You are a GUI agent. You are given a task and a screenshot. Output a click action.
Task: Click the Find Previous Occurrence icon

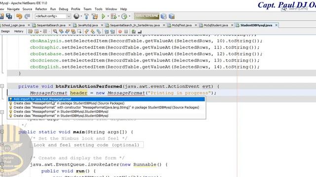tap(61, 31)
